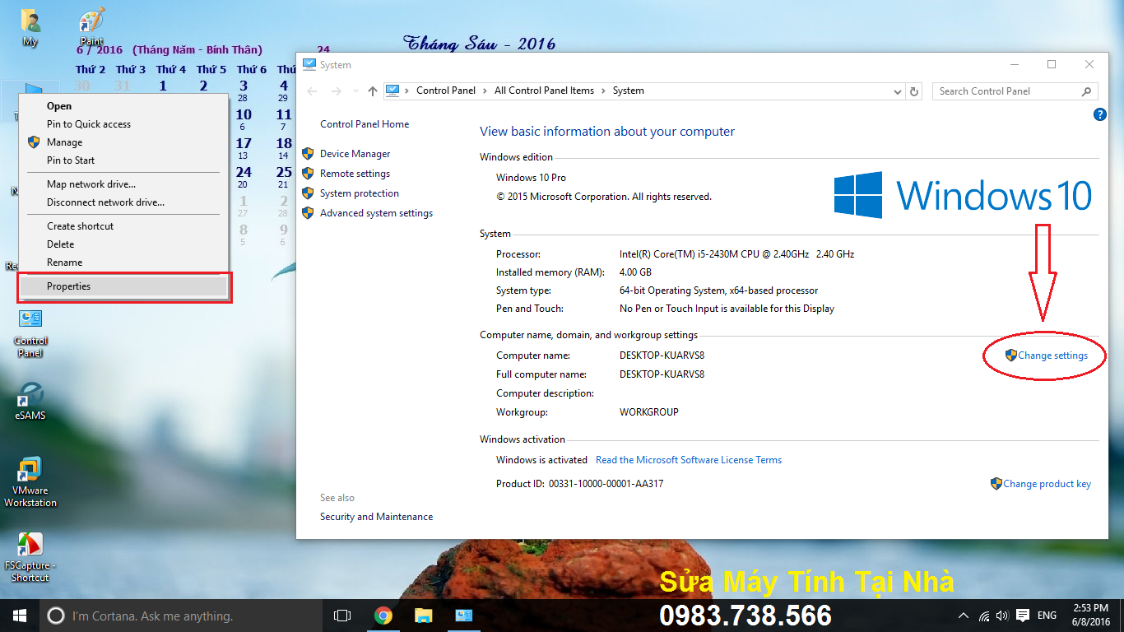
Task: Click Change settings for computer name
Action: pyautogui.click(x=1052, y=355)
